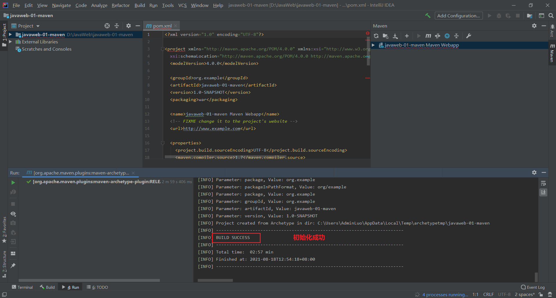
Task: Rerun the Maven archetype build
Action: click(13, 183)
